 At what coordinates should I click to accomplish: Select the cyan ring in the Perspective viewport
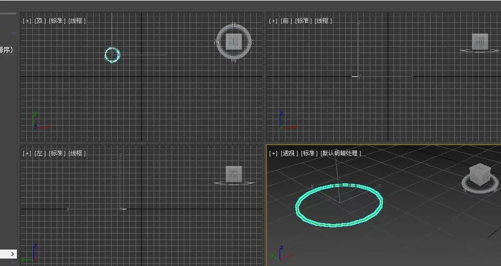click(339, 205)
